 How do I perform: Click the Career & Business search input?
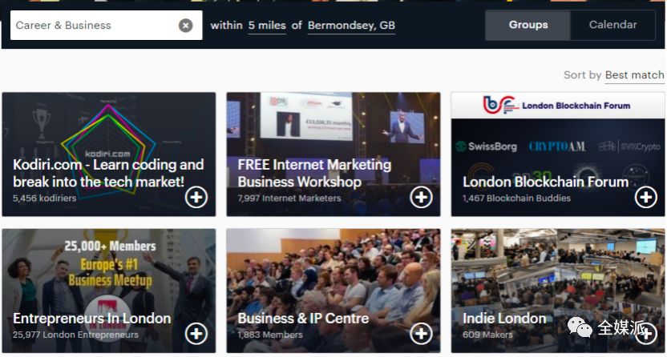point(106,26)
